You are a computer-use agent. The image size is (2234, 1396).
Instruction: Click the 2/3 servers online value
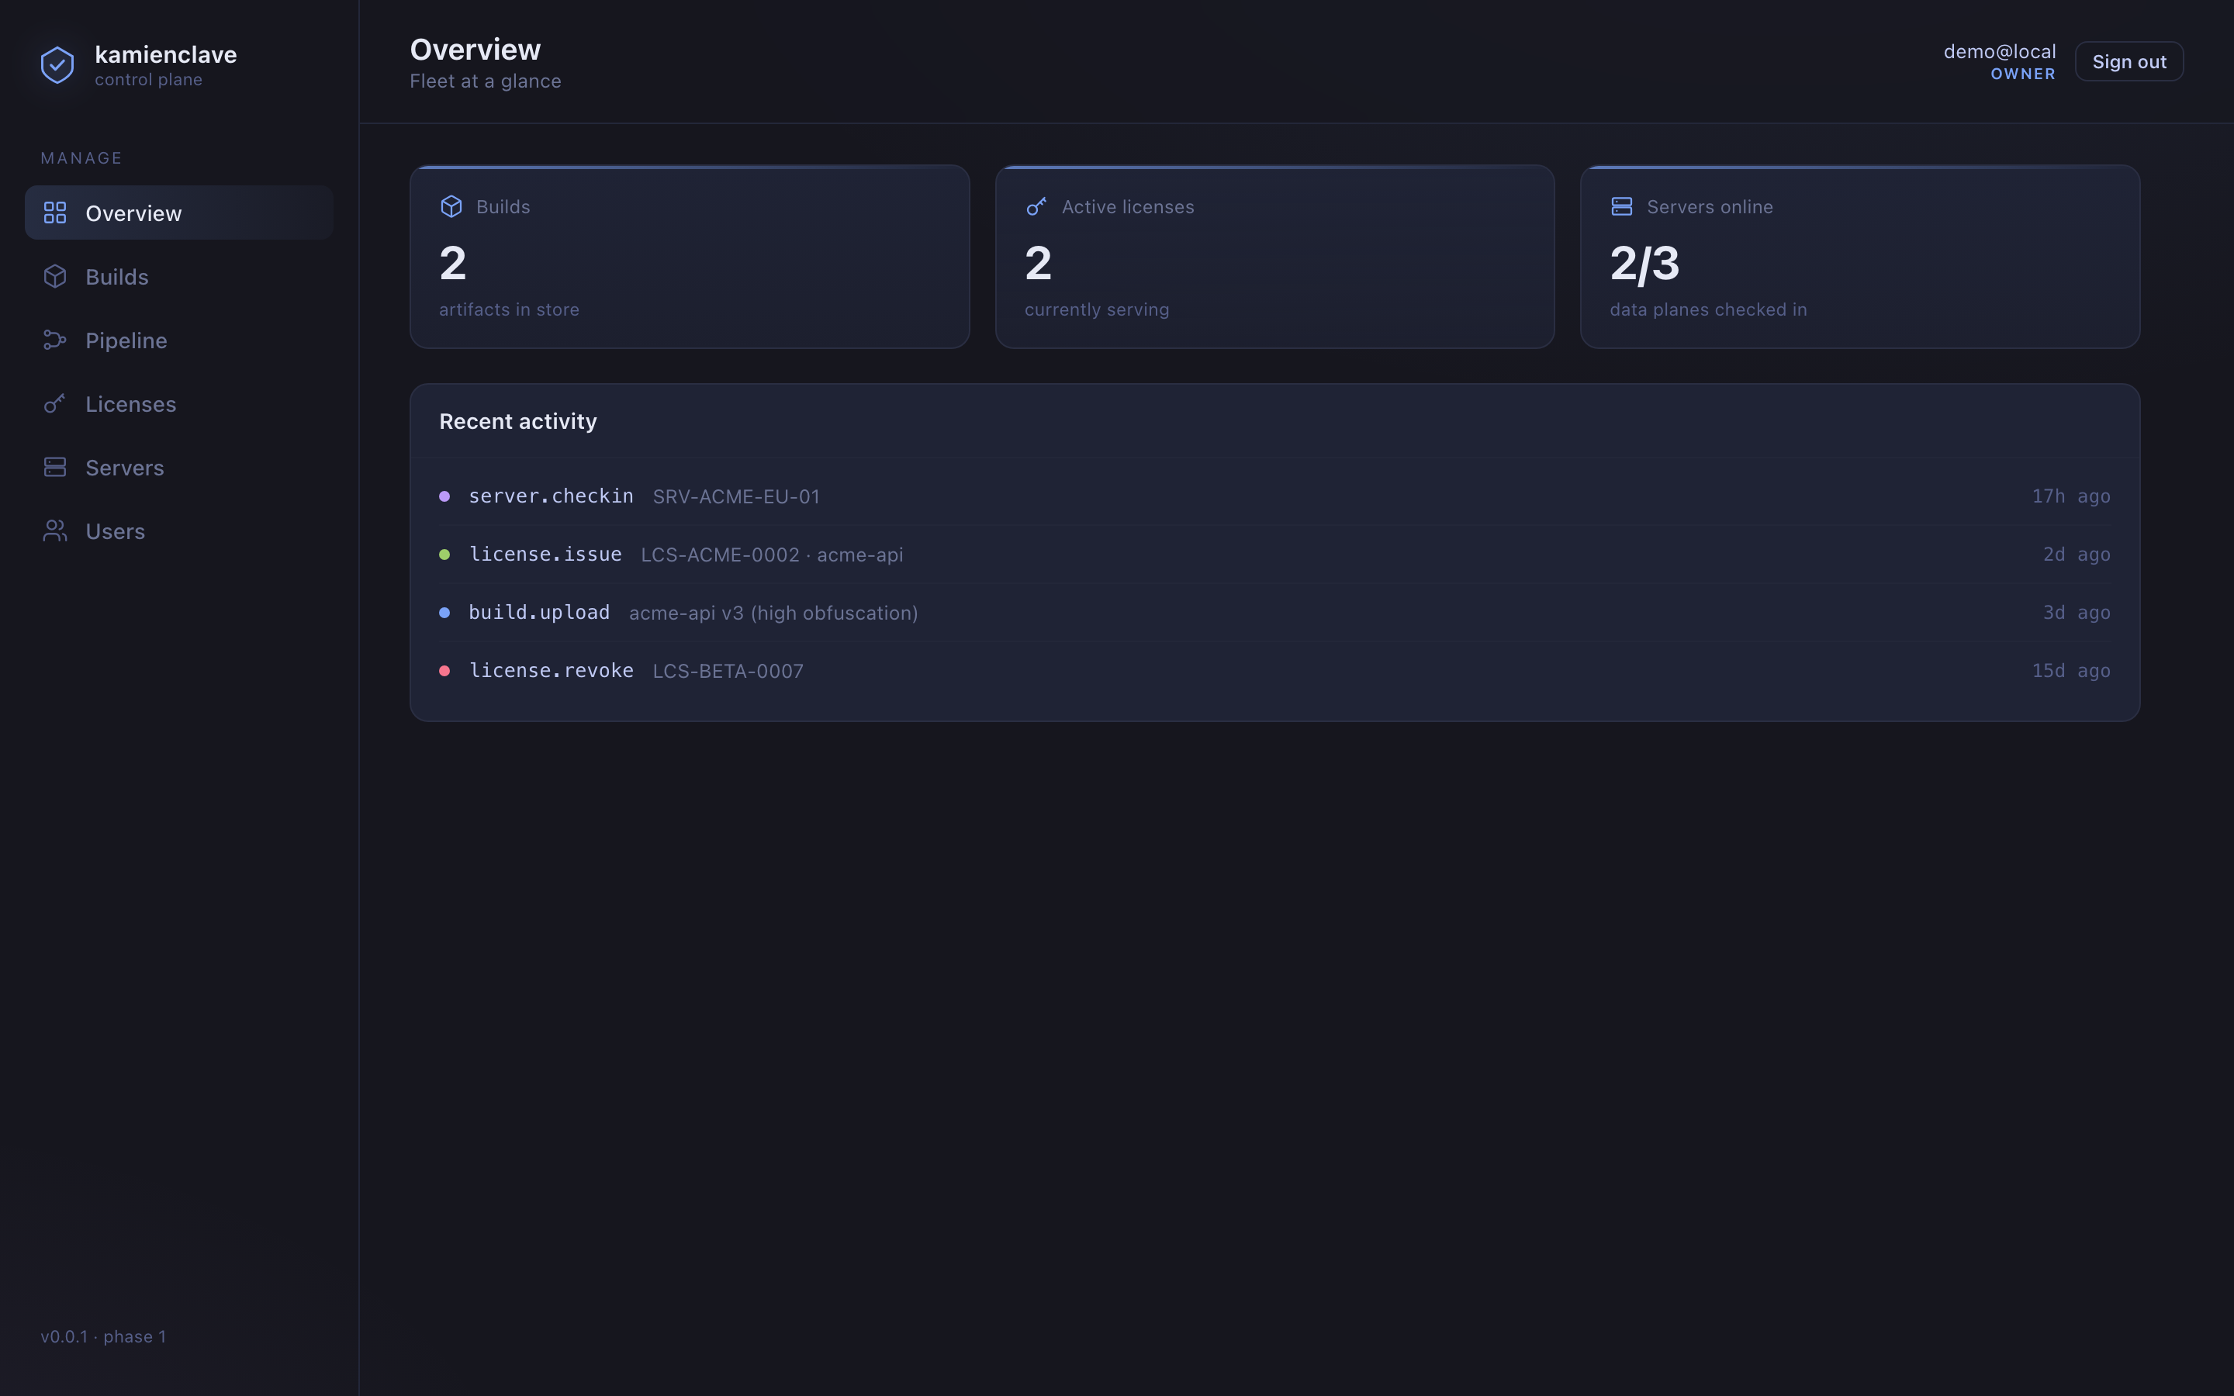[1645, 264]
